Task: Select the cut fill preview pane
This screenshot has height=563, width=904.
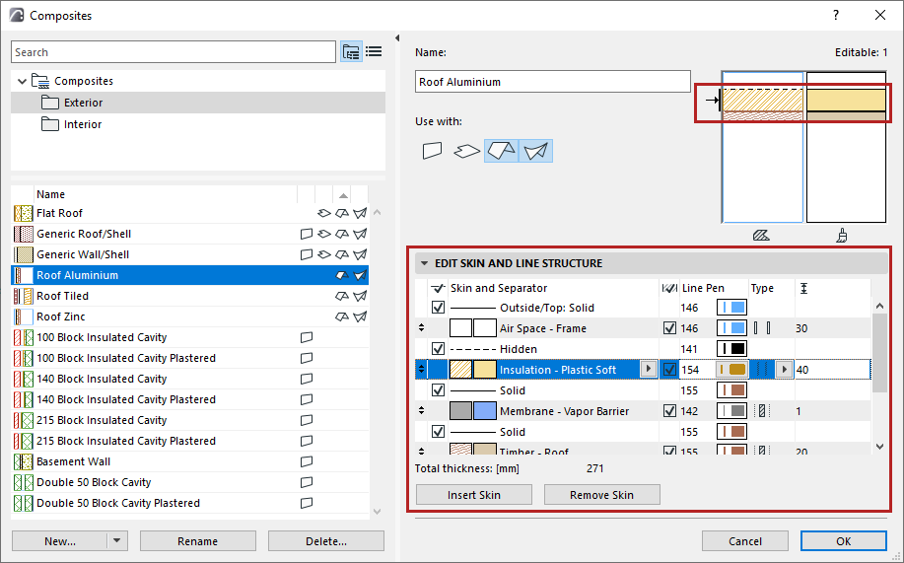Action: coord(762,147)
